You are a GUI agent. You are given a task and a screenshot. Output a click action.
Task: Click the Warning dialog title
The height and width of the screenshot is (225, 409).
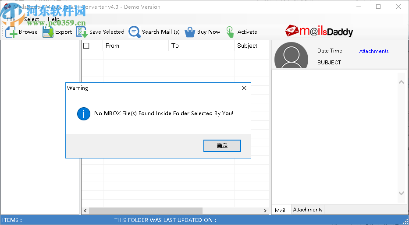(78, 88)
